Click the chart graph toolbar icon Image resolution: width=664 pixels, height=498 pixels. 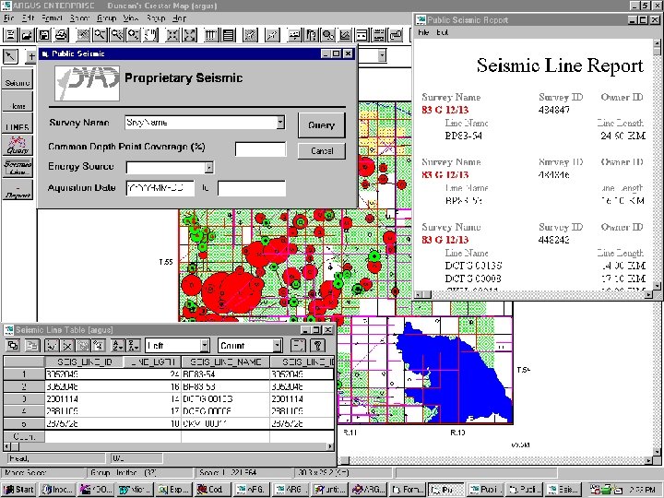[345, 35]
